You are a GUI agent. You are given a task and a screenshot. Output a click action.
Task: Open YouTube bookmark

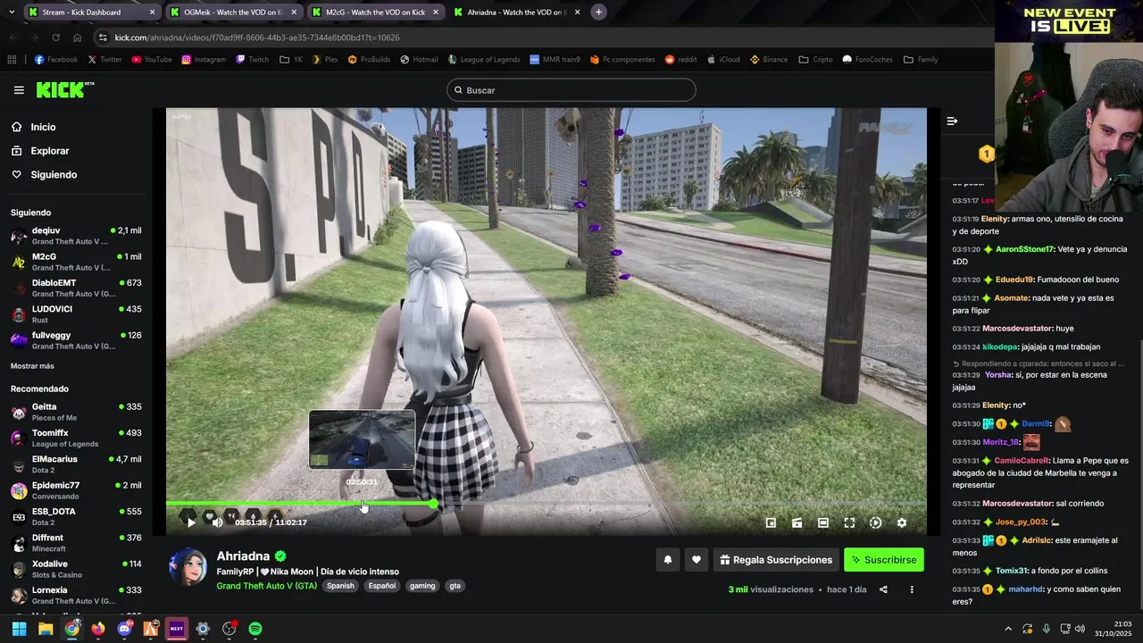click(152, 60)
